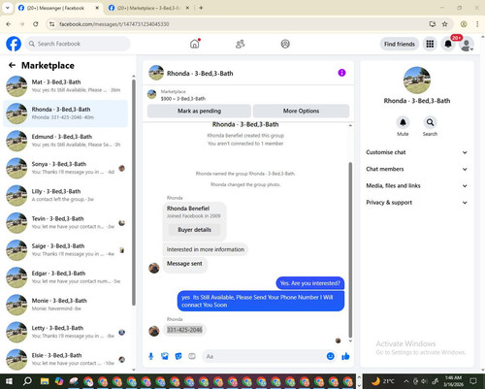Open the account profile avatar menu
The width and height of the screenshot is (485, 389).
pyautogui.click(x=467, y=45)
